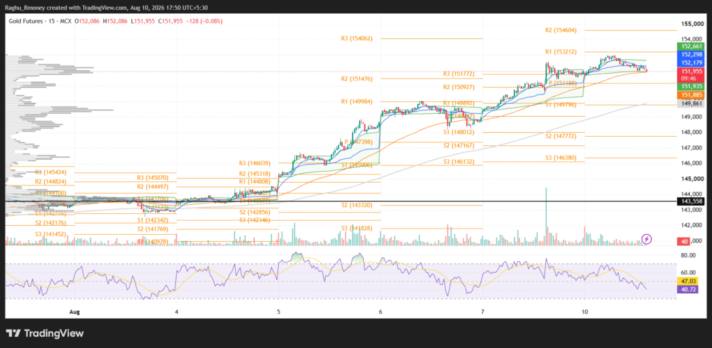This screenshot has width=712, height=348.
Task: Open the Gold Futures symbol title
Action: coord(27,22)
